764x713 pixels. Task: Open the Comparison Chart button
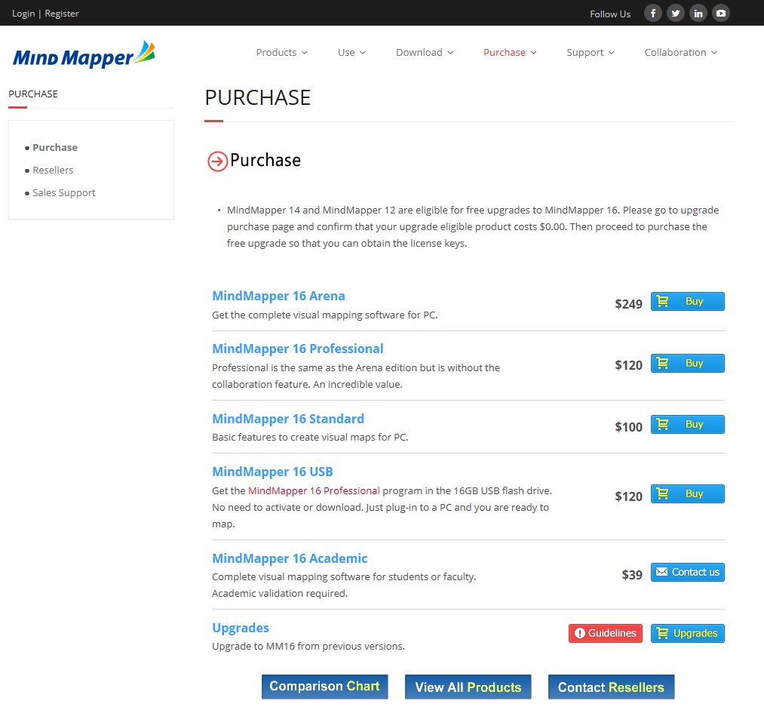[324, 687]
